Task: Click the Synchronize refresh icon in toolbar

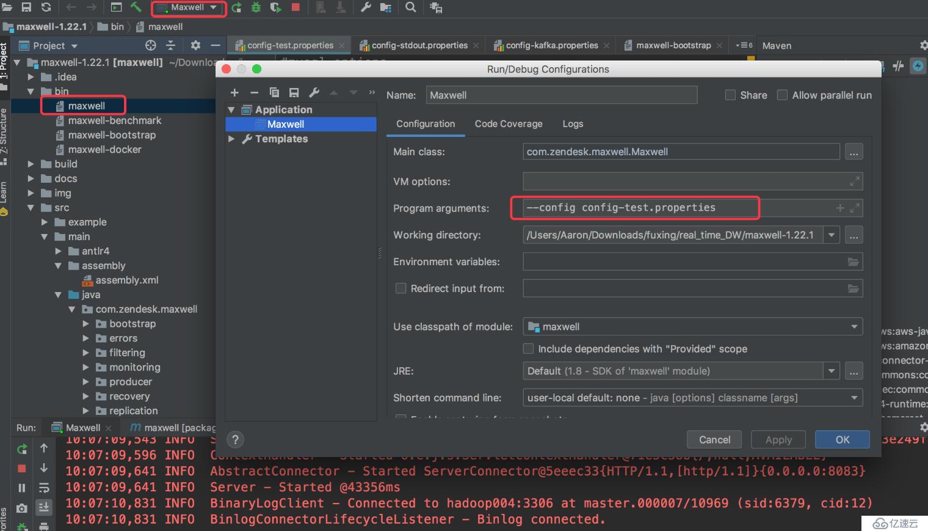Action: (x=46, y=7)
